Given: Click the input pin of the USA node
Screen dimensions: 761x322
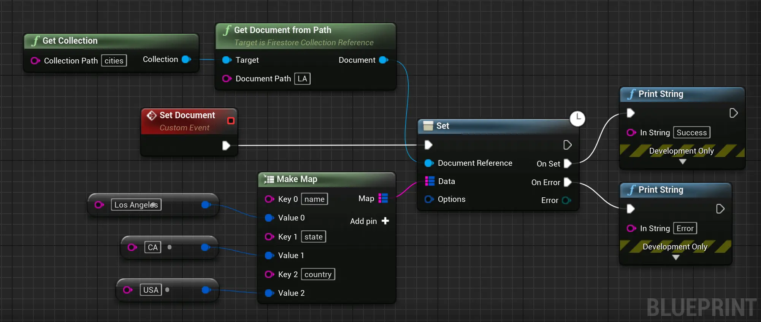Looking at the screenshot, I should coord(128,290).
